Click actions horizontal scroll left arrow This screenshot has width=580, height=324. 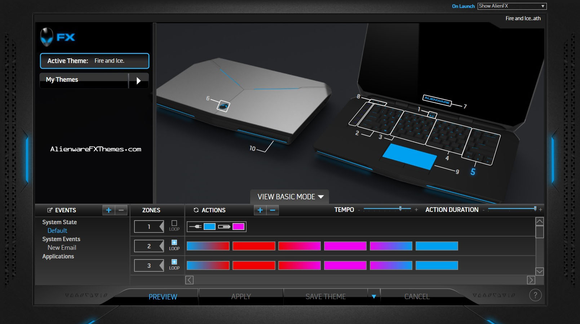tap(189, 280)
